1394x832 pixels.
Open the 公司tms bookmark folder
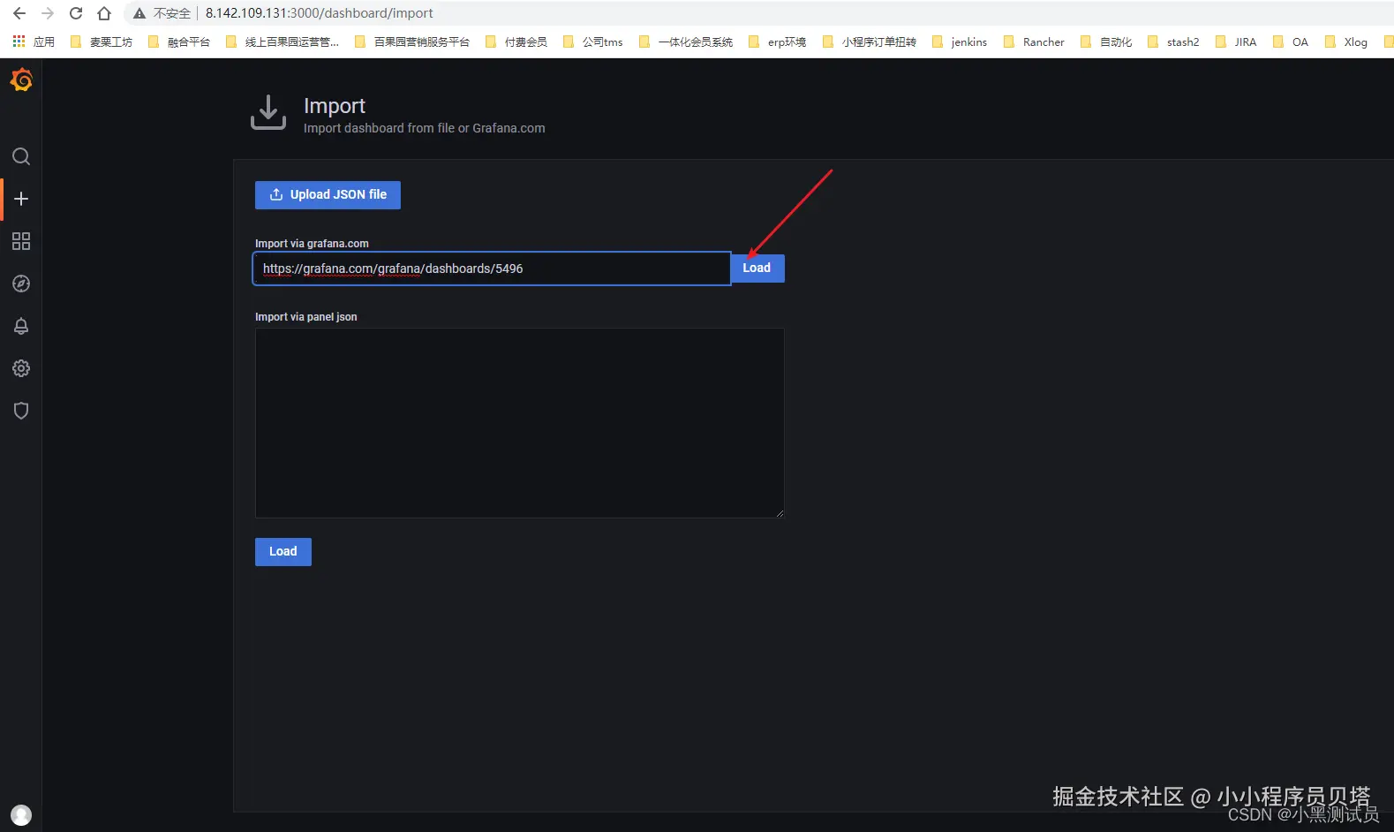click(593, 42)
